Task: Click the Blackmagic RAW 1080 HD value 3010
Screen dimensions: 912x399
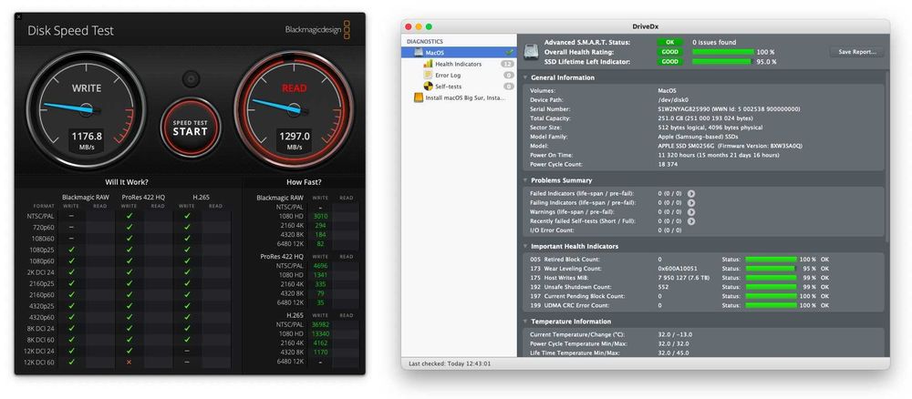Action: 320,216
